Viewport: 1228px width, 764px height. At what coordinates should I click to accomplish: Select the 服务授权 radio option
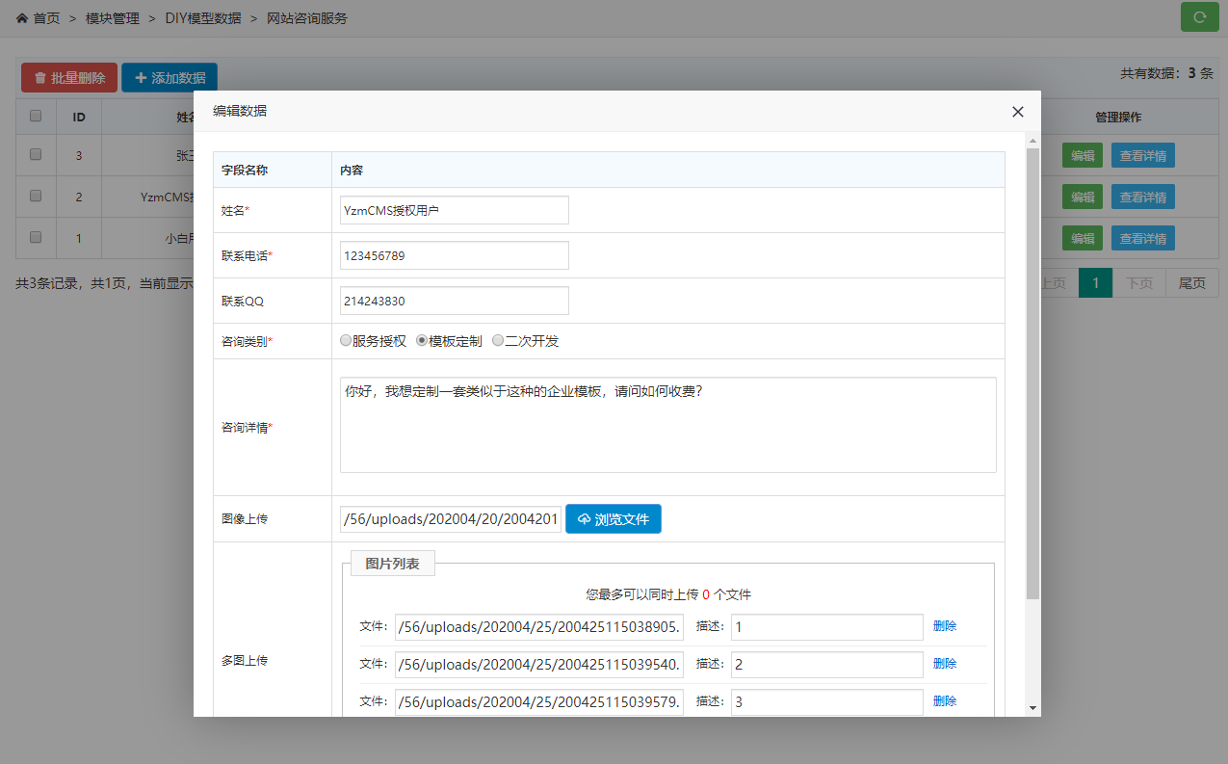pyautogui.click(x=346, y=341)
